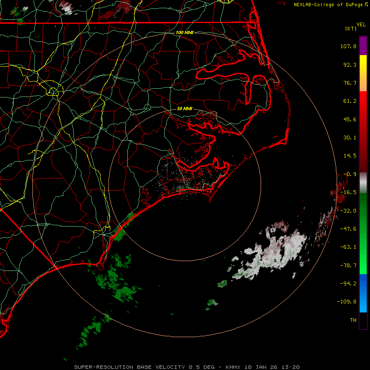Select the -16.5 velocity scale value
This screenshot has width=370, height=370.
pyautogui.click(x=348, y=192)
